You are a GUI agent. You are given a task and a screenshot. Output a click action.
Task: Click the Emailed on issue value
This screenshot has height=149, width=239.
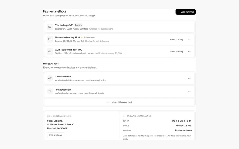pos(183,131)
